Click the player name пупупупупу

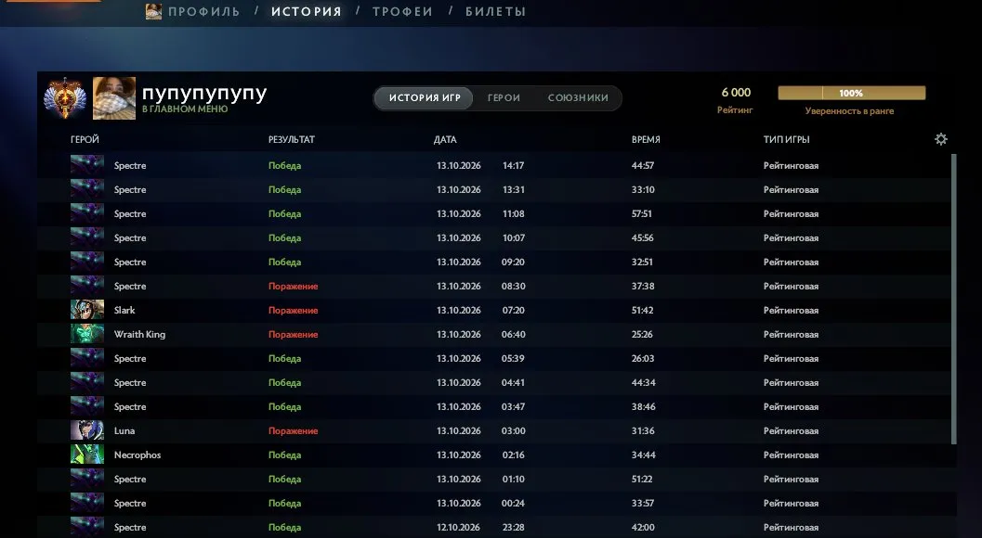coord(204,93)
